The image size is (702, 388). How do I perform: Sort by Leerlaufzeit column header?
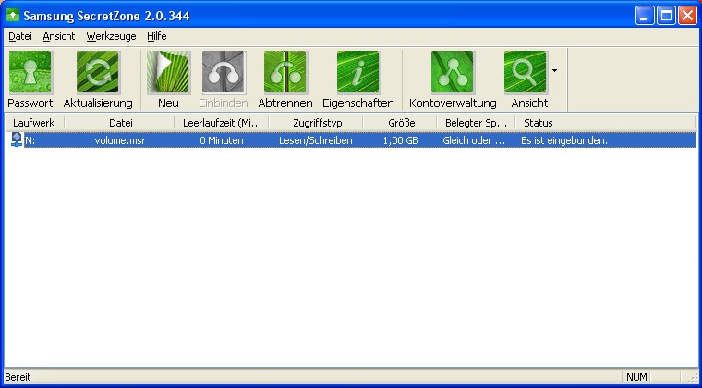coord(222,123)
